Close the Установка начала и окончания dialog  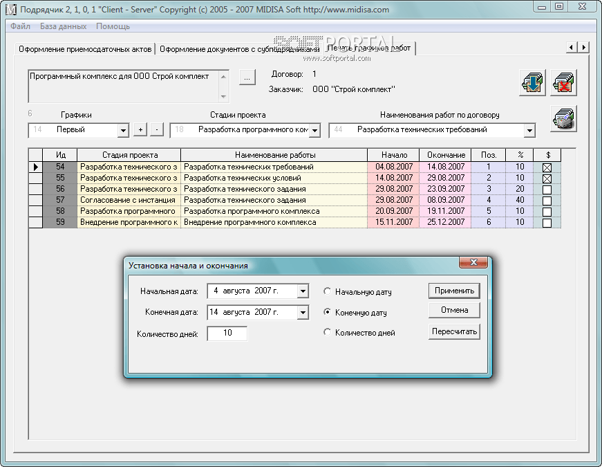coord(473,262)
